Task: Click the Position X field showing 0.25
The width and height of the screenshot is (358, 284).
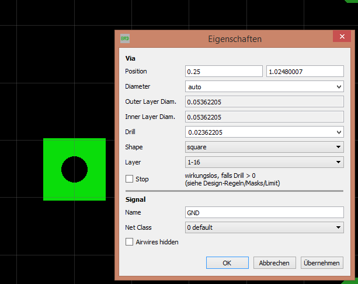Action: pyautogui.click(x=224, y=72)
